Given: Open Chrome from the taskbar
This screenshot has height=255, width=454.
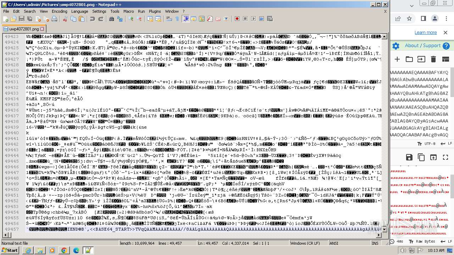Looking at the screenshot, I should (x=64, y=250).
